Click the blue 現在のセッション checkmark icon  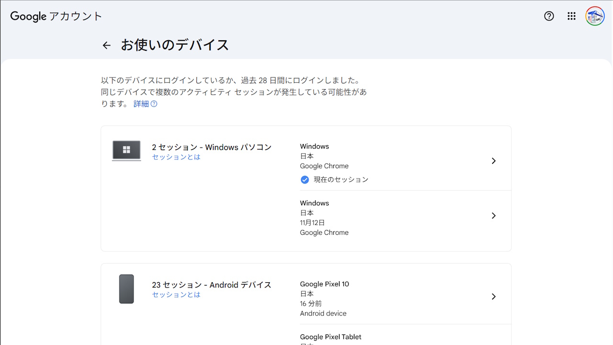(x=305, y=180)
